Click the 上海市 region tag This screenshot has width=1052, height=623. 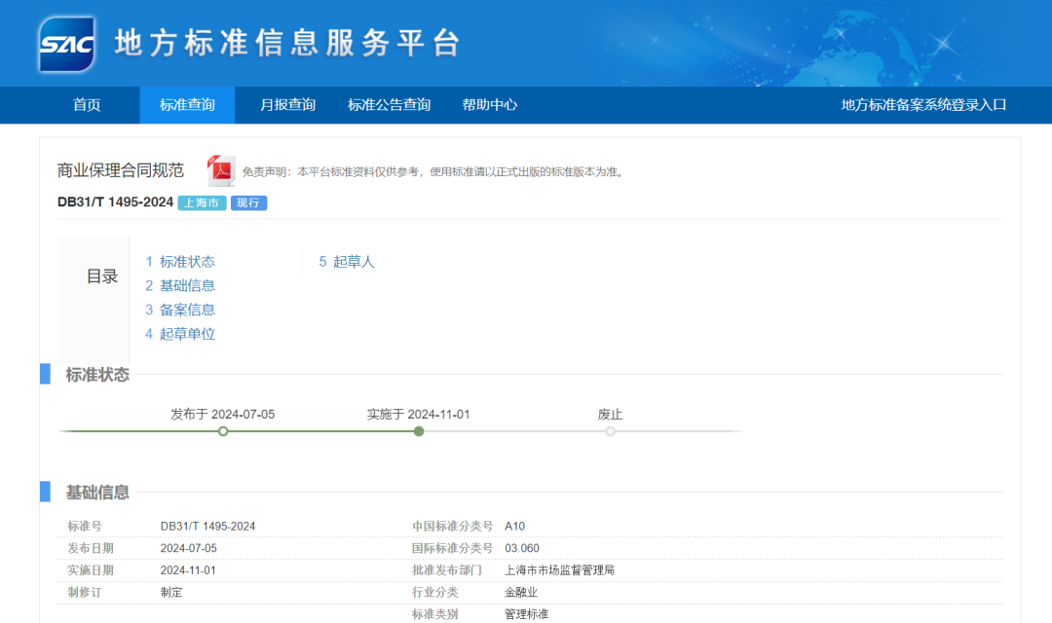pos(202,202)
